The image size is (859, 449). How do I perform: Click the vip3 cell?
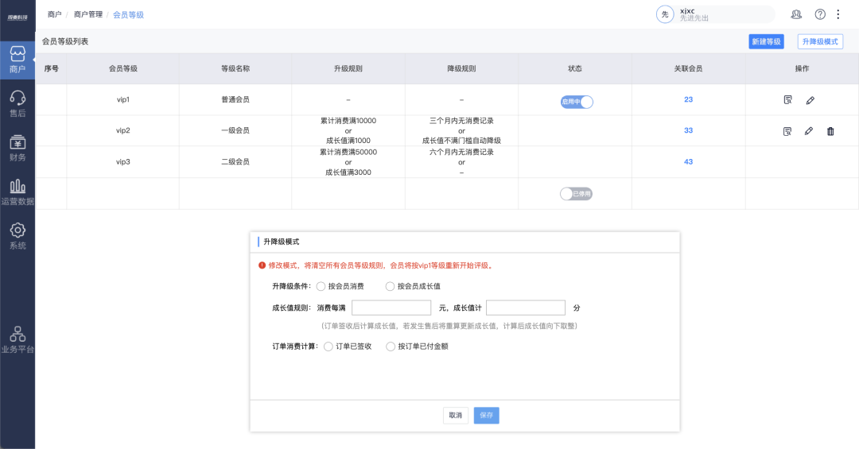(122, 161)
